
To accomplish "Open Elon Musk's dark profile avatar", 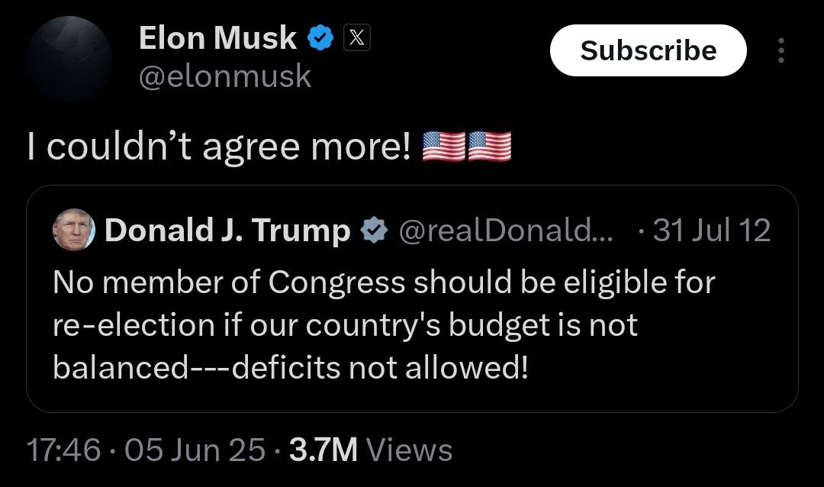I will pyautogui.click(x=68, y=60).
